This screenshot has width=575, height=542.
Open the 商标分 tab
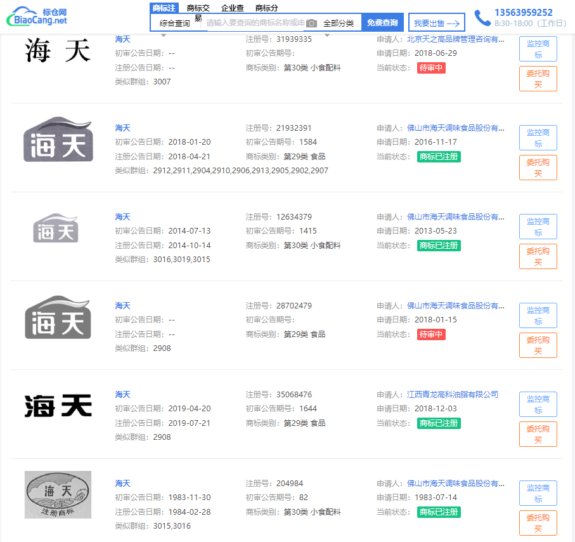tap(267, 8)
